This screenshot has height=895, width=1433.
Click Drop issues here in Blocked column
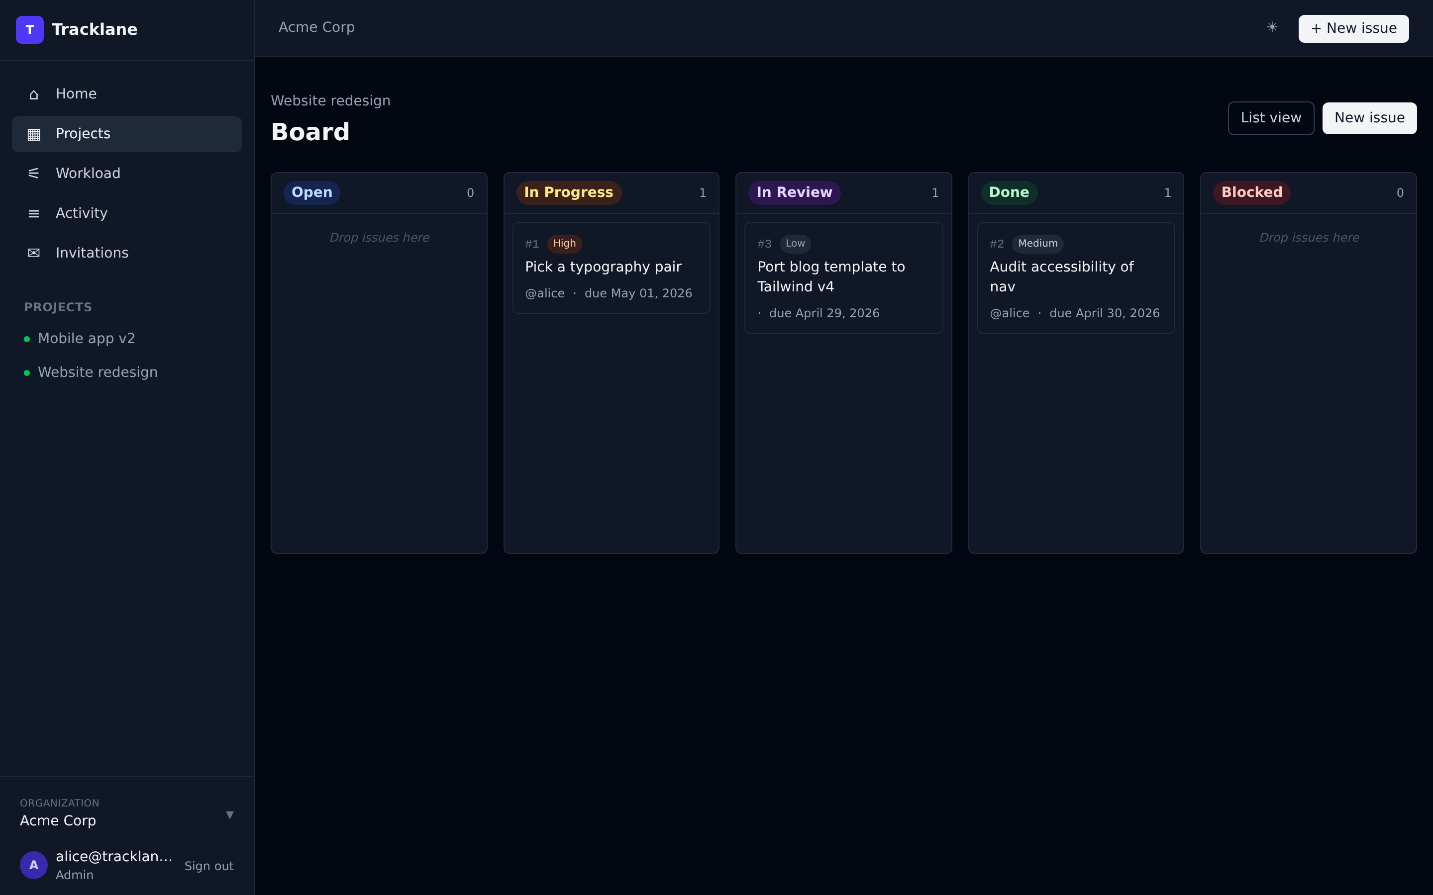click(1309, 238)
